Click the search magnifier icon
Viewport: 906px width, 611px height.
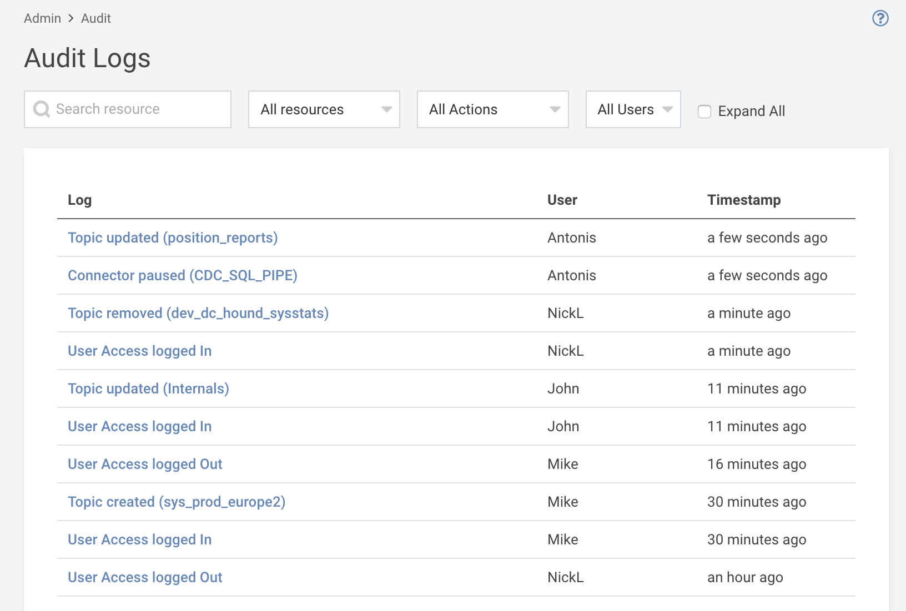(42, 109)
